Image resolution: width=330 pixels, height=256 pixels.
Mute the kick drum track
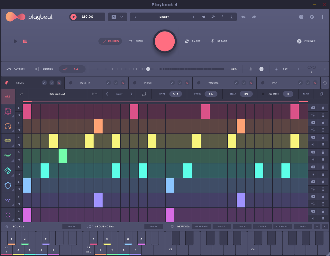click(19, 115)
